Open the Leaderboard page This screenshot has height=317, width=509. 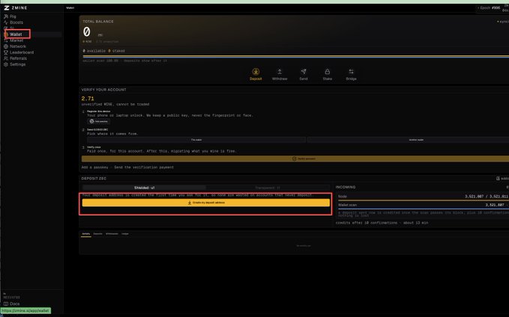(22, 52)
